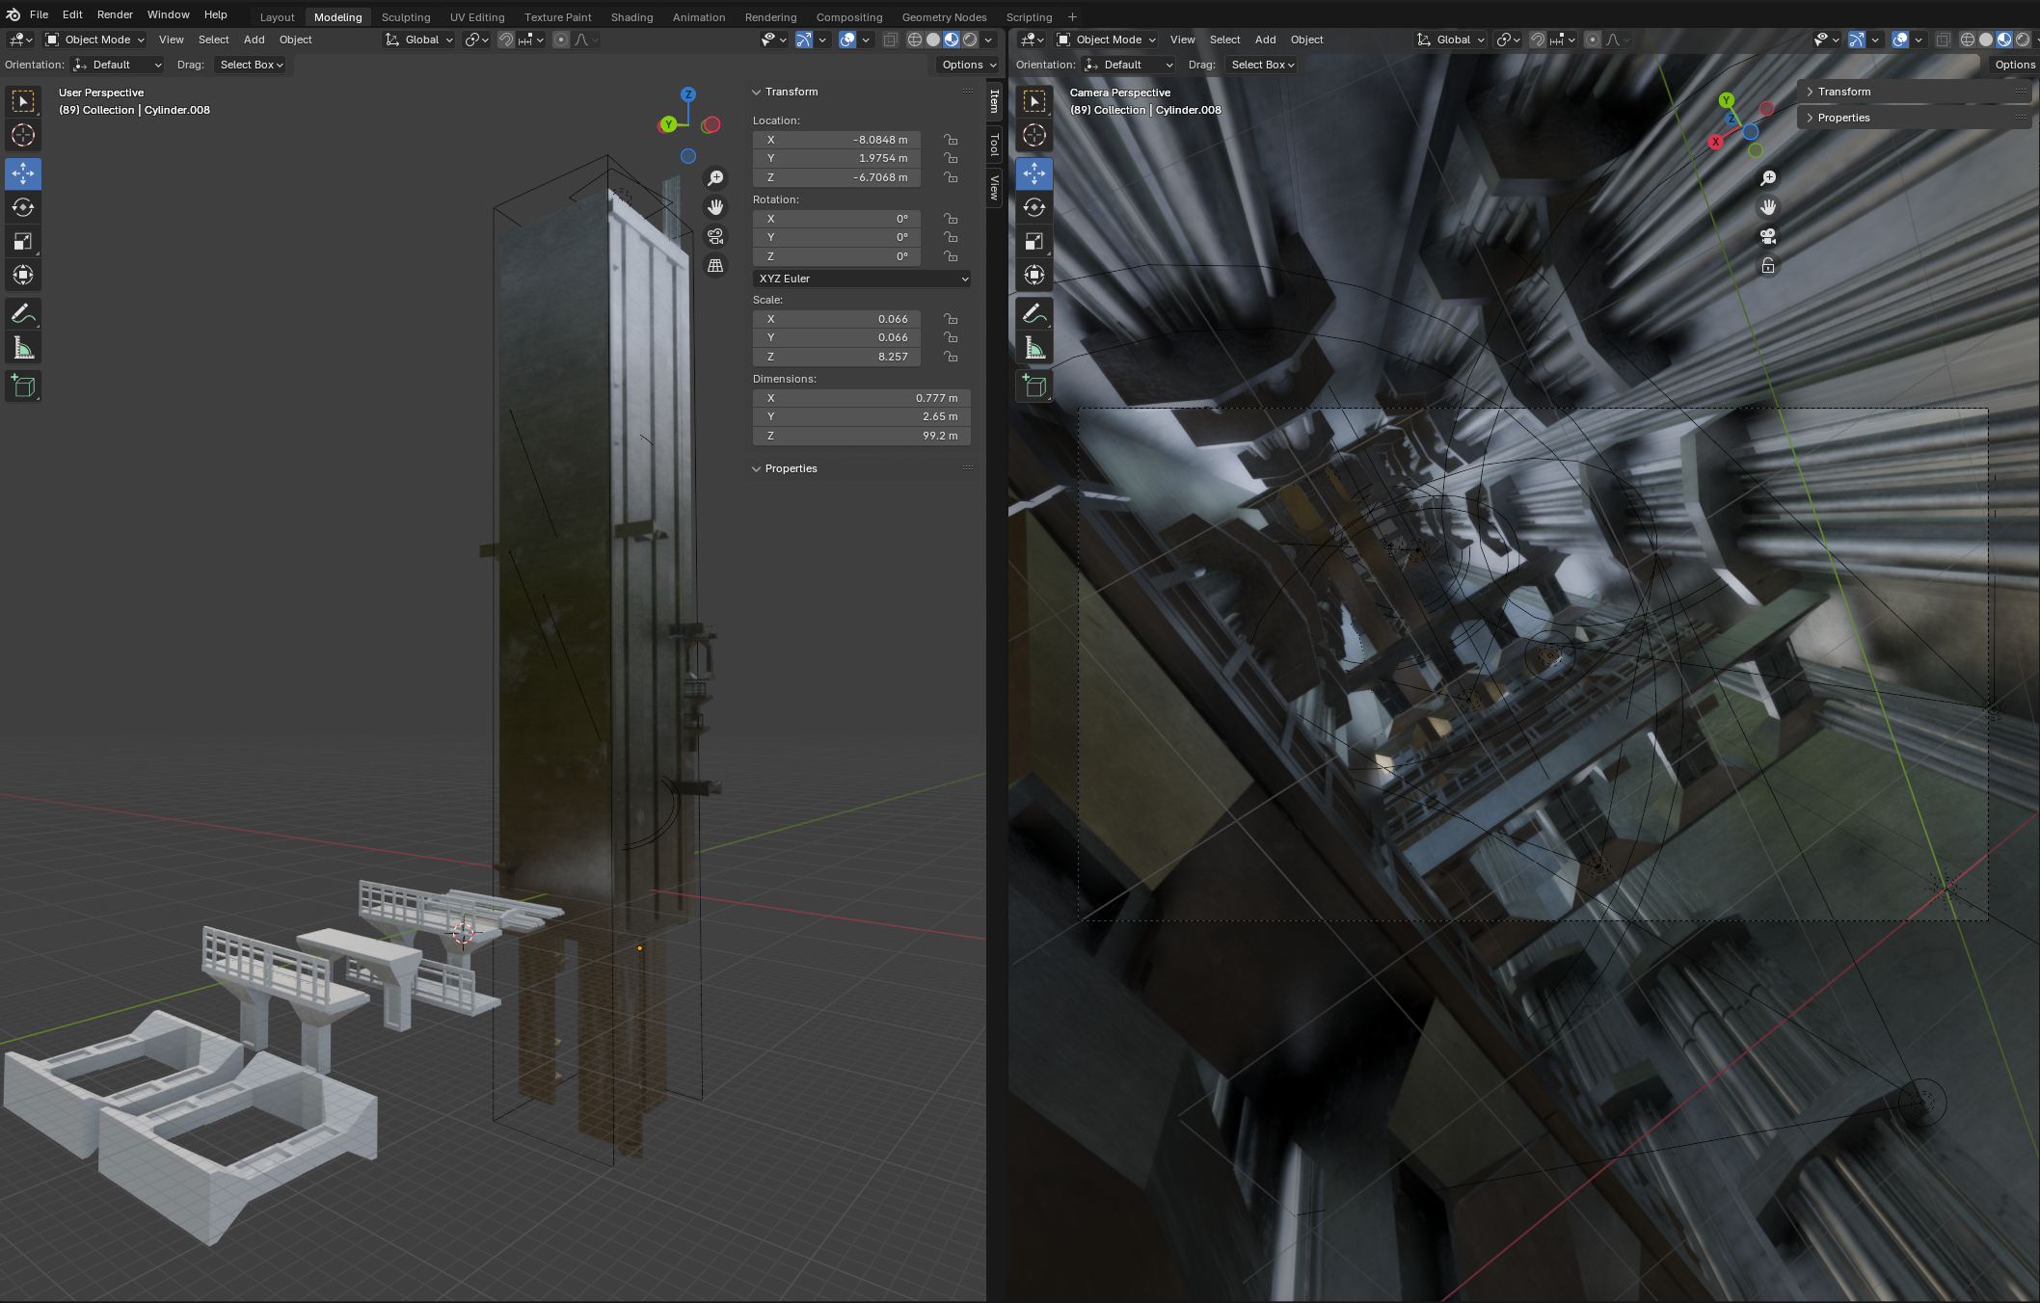
Task: Open the XYZ Euler rotation order dropdown
Action: (861, 279)
